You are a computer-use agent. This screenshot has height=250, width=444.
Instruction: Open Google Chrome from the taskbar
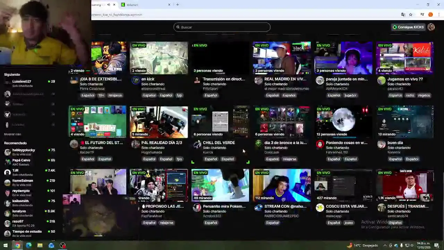(17, 245)
